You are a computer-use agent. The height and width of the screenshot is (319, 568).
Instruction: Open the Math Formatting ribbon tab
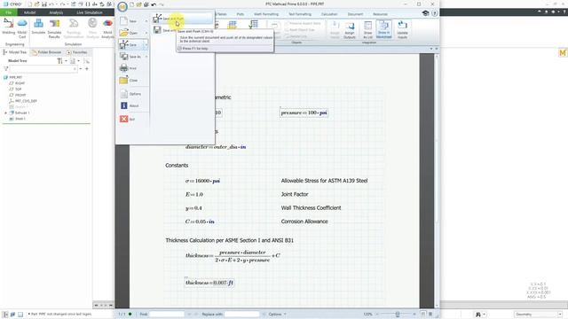(266, 14)
